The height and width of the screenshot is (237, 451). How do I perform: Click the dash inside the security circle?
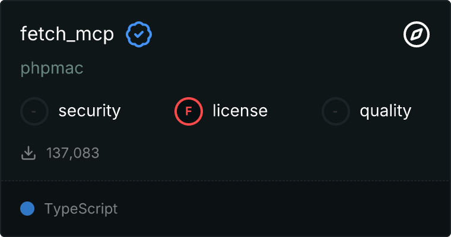point(34,111)
